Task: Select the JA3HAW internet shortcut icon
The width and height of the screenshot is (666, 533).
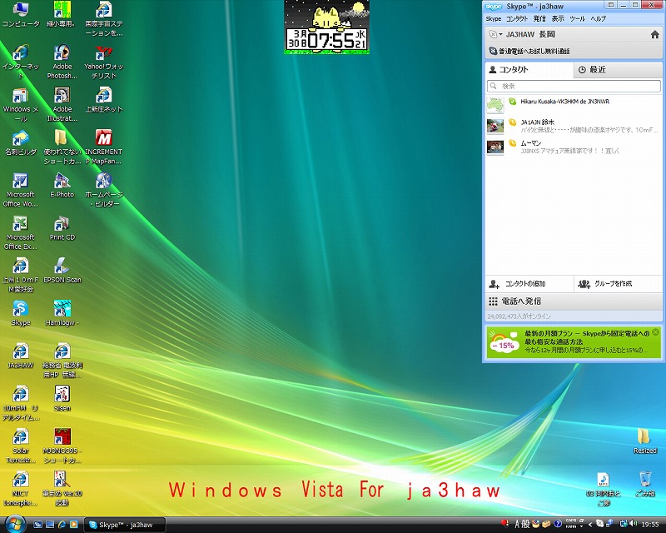Action: (20, 356)
